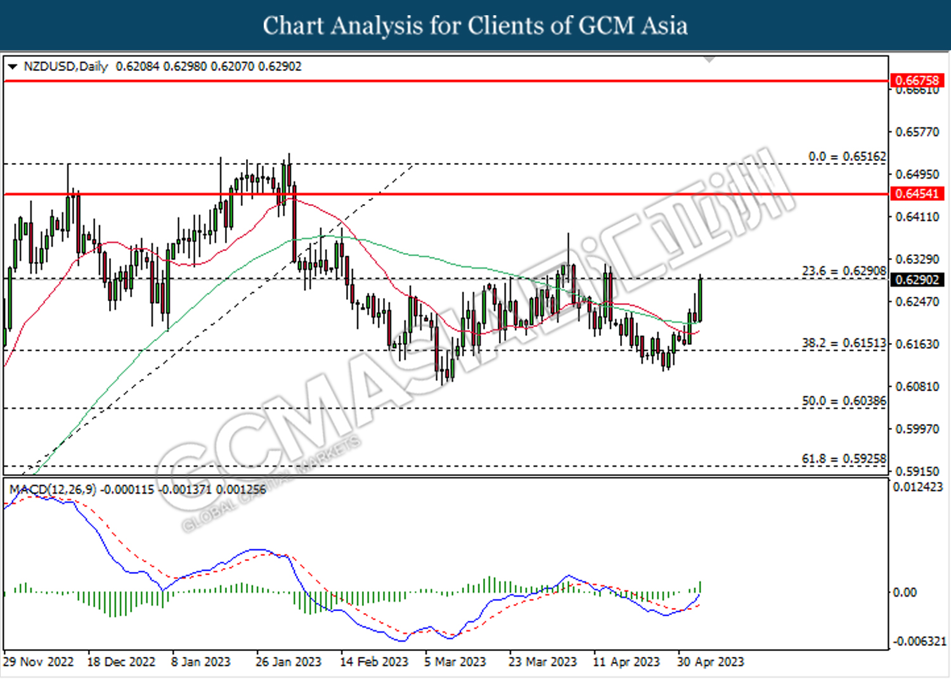This screenshot has width=951, height=679.
Task: Select the NZDUSD,Daily symbol label
Action: (66, 67)
